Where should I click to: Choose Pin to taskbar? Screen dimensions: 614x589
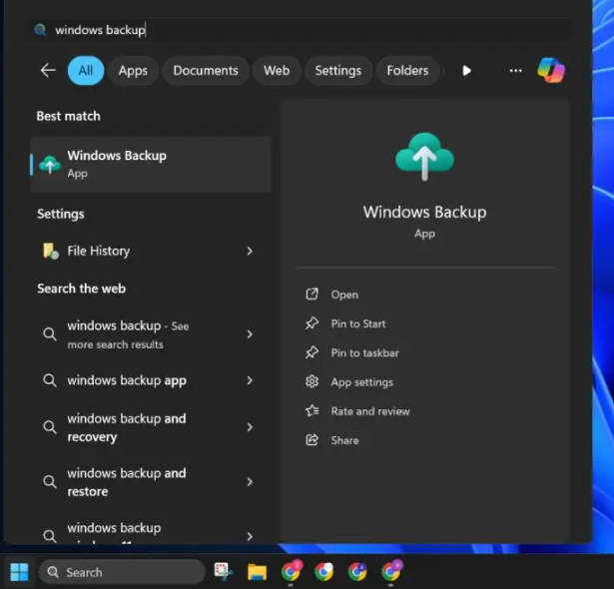tap(365, 352)
